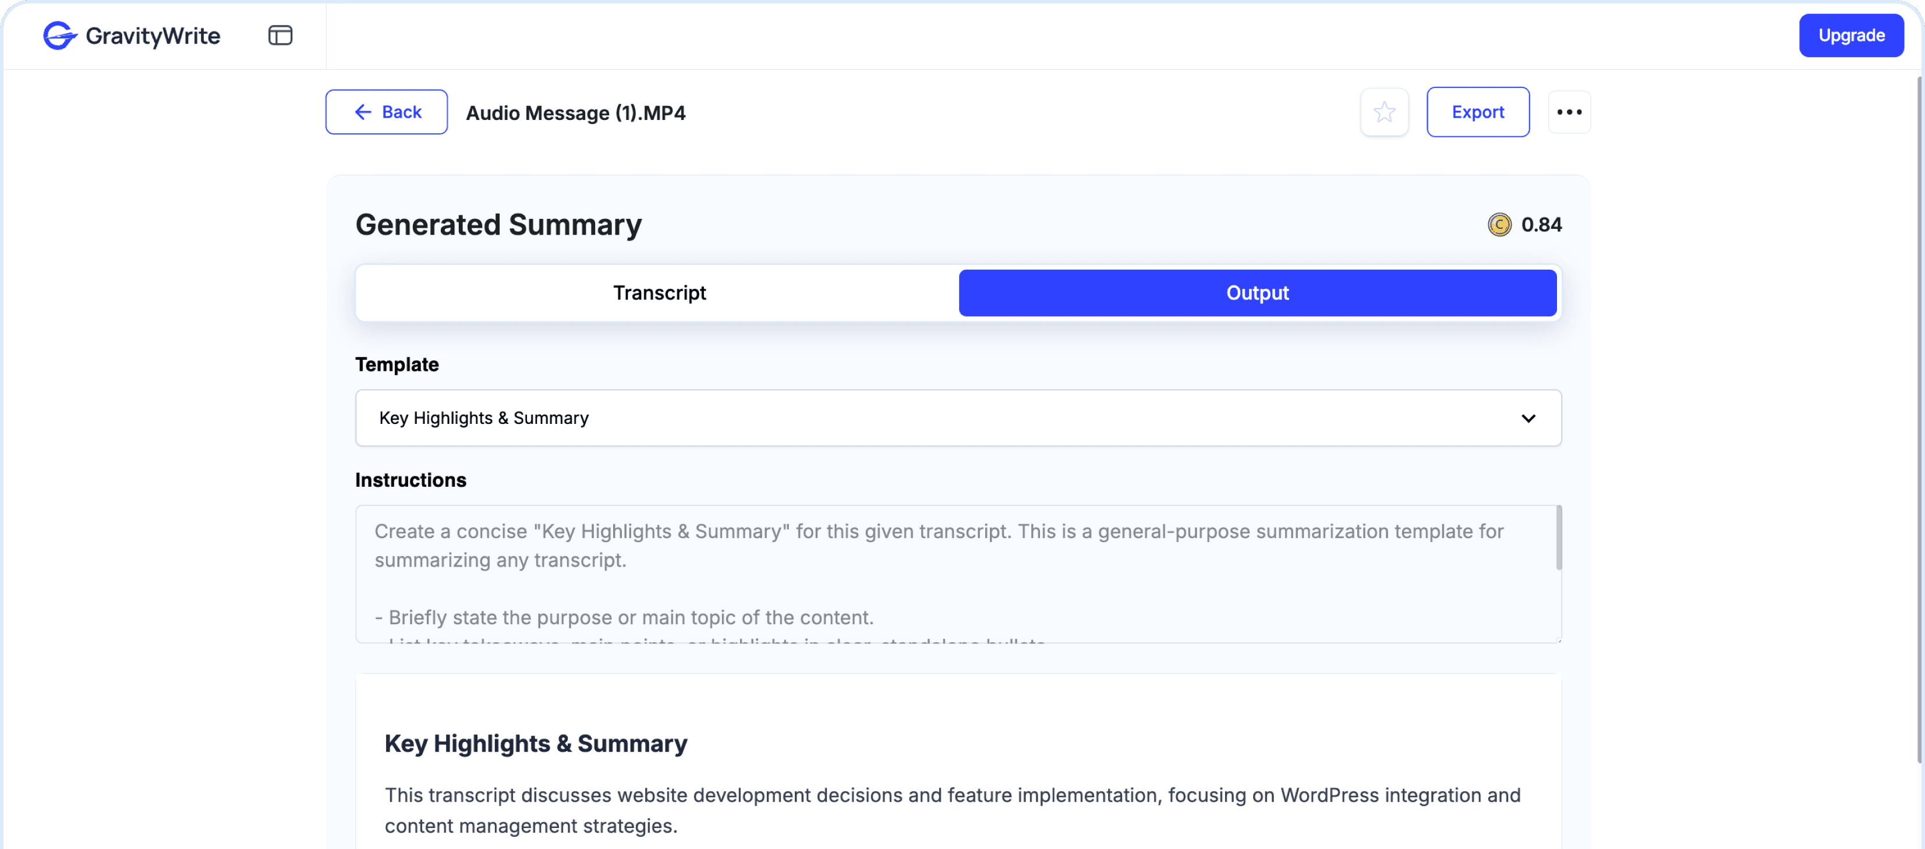Open the three-dot more options menu
This screenshot has height=849, width=1925.
click(1569, 112)
